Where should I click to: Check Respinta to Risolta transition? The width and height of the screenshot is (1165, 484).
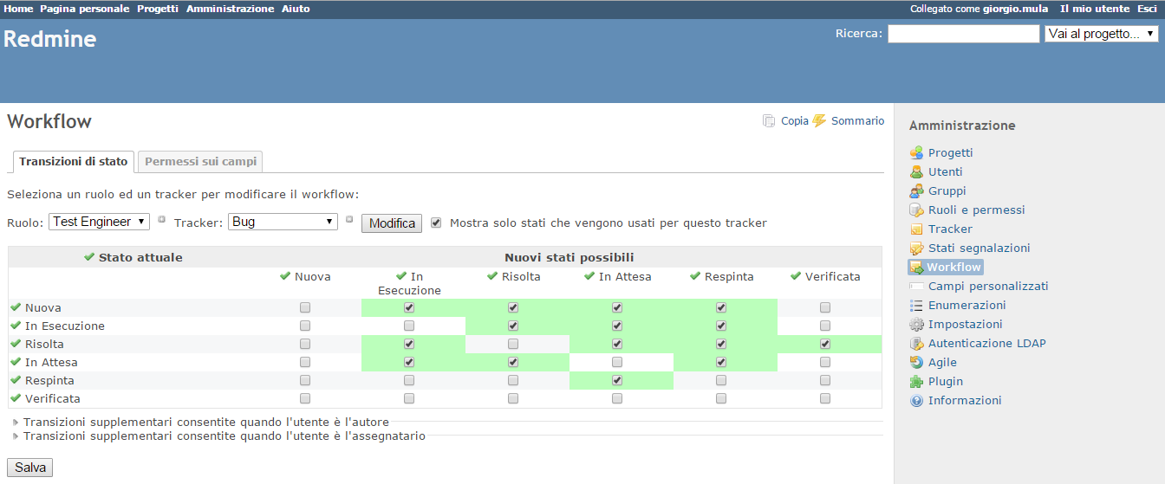[513, 380]
